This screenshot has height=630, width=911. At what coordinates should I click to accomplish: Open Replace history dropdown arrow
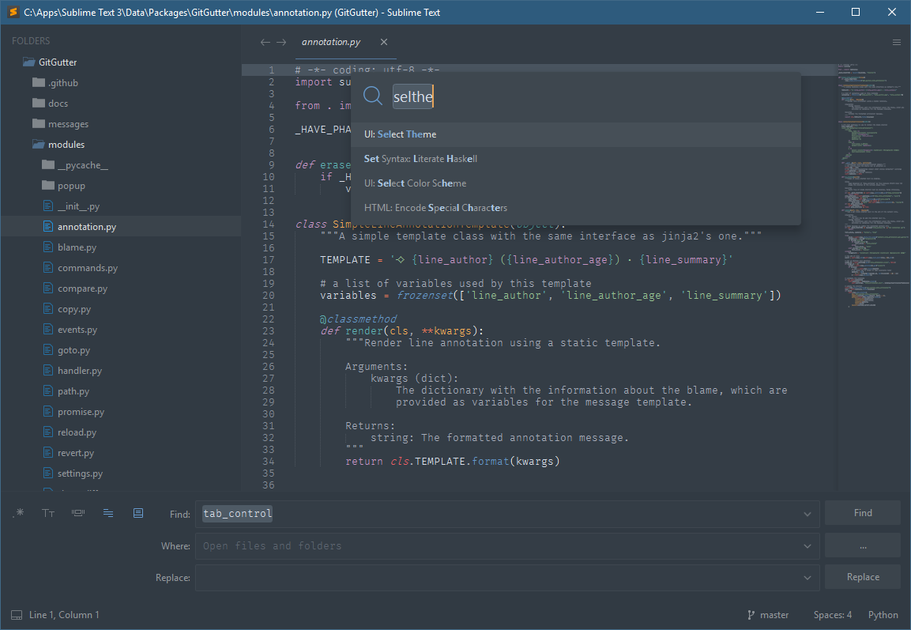(807, 577)
